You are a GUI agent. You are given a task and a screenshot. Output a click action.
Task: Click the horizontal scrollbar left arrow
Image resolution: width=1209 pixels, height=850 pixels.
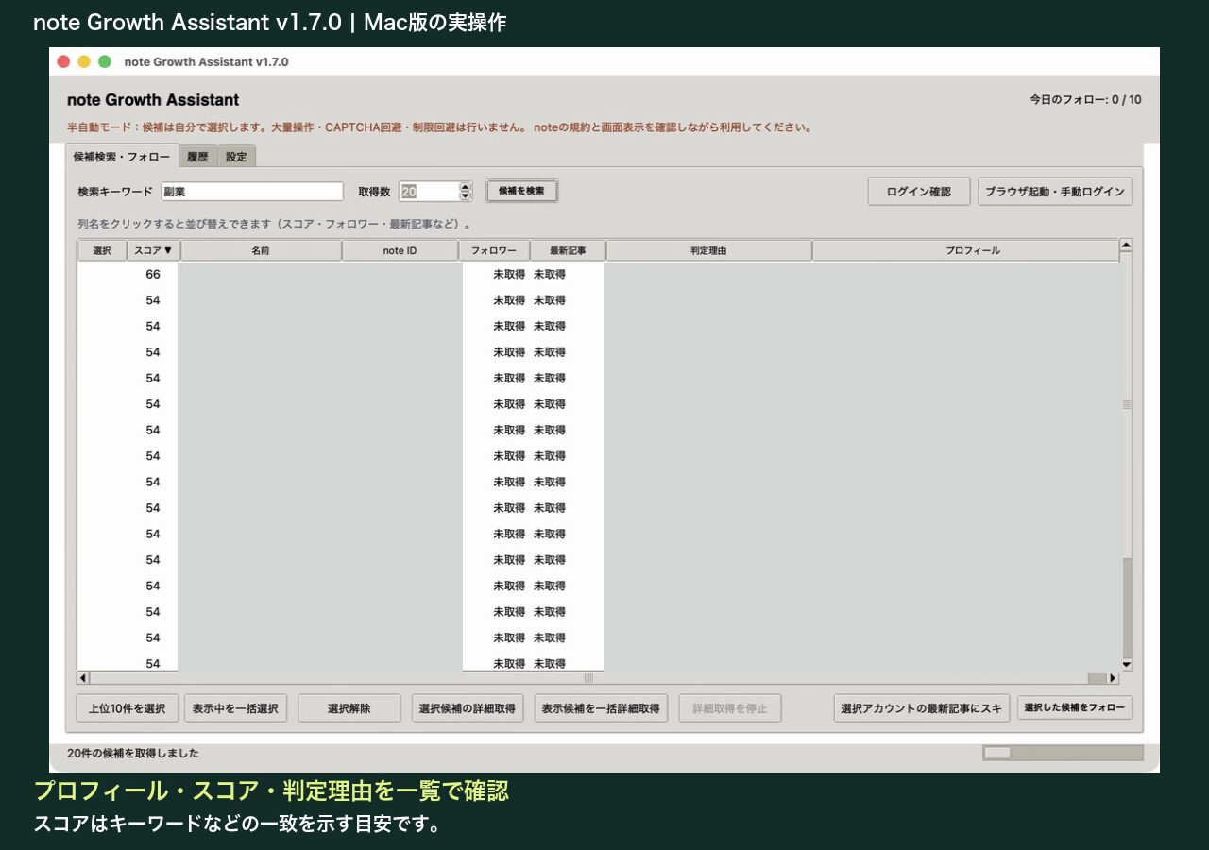[83, 678]
